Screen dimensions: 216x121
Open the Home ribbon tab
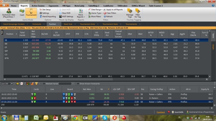point(14,6)
